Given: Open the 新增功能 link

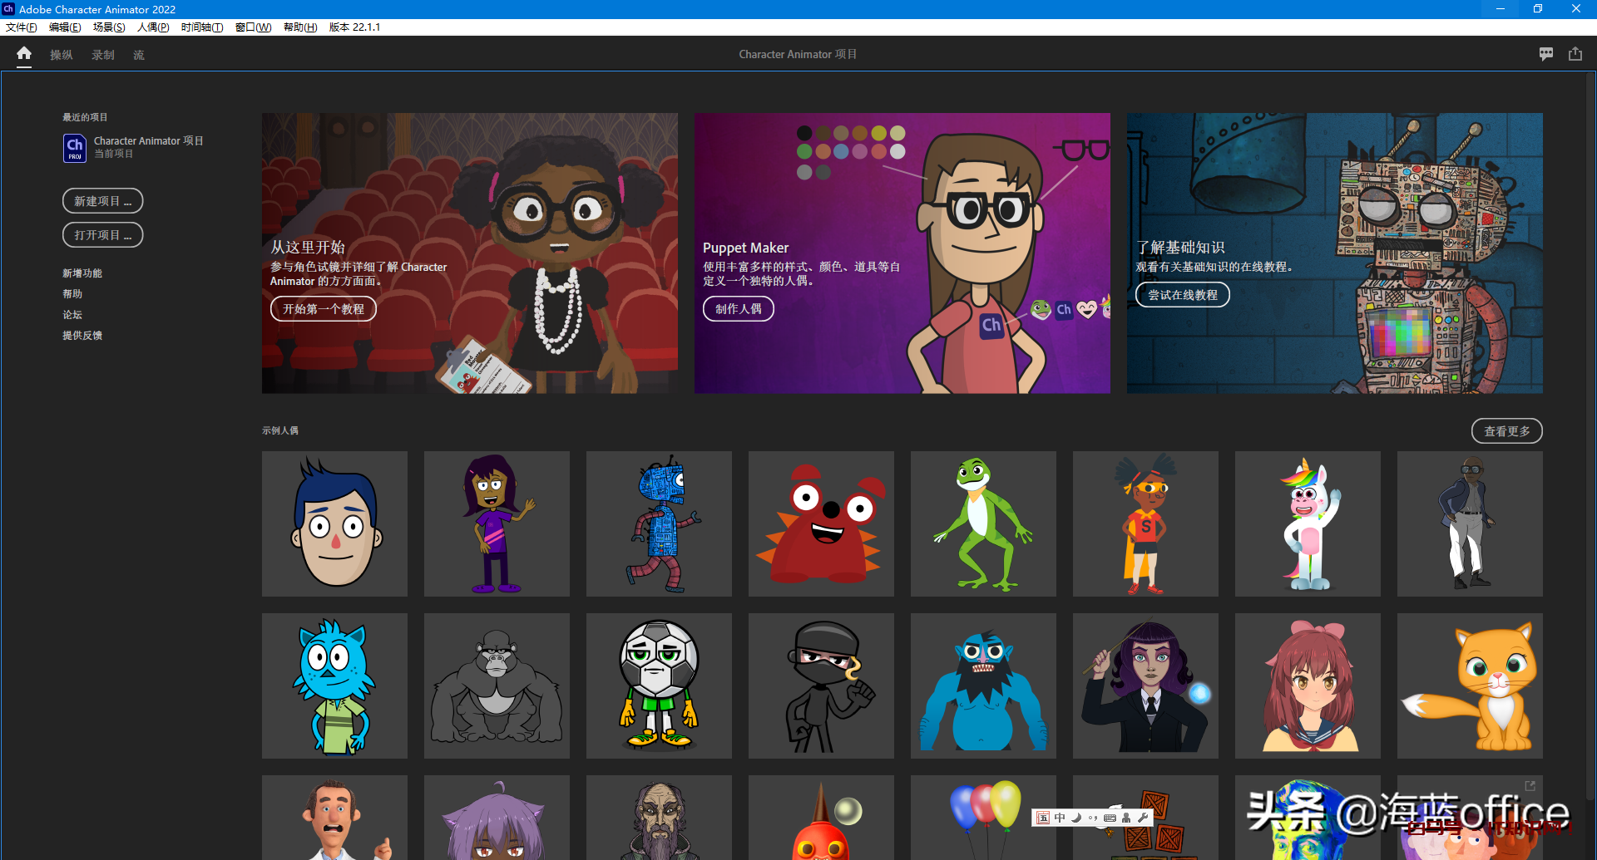Looking at the screenshot, I should [82, 273].
